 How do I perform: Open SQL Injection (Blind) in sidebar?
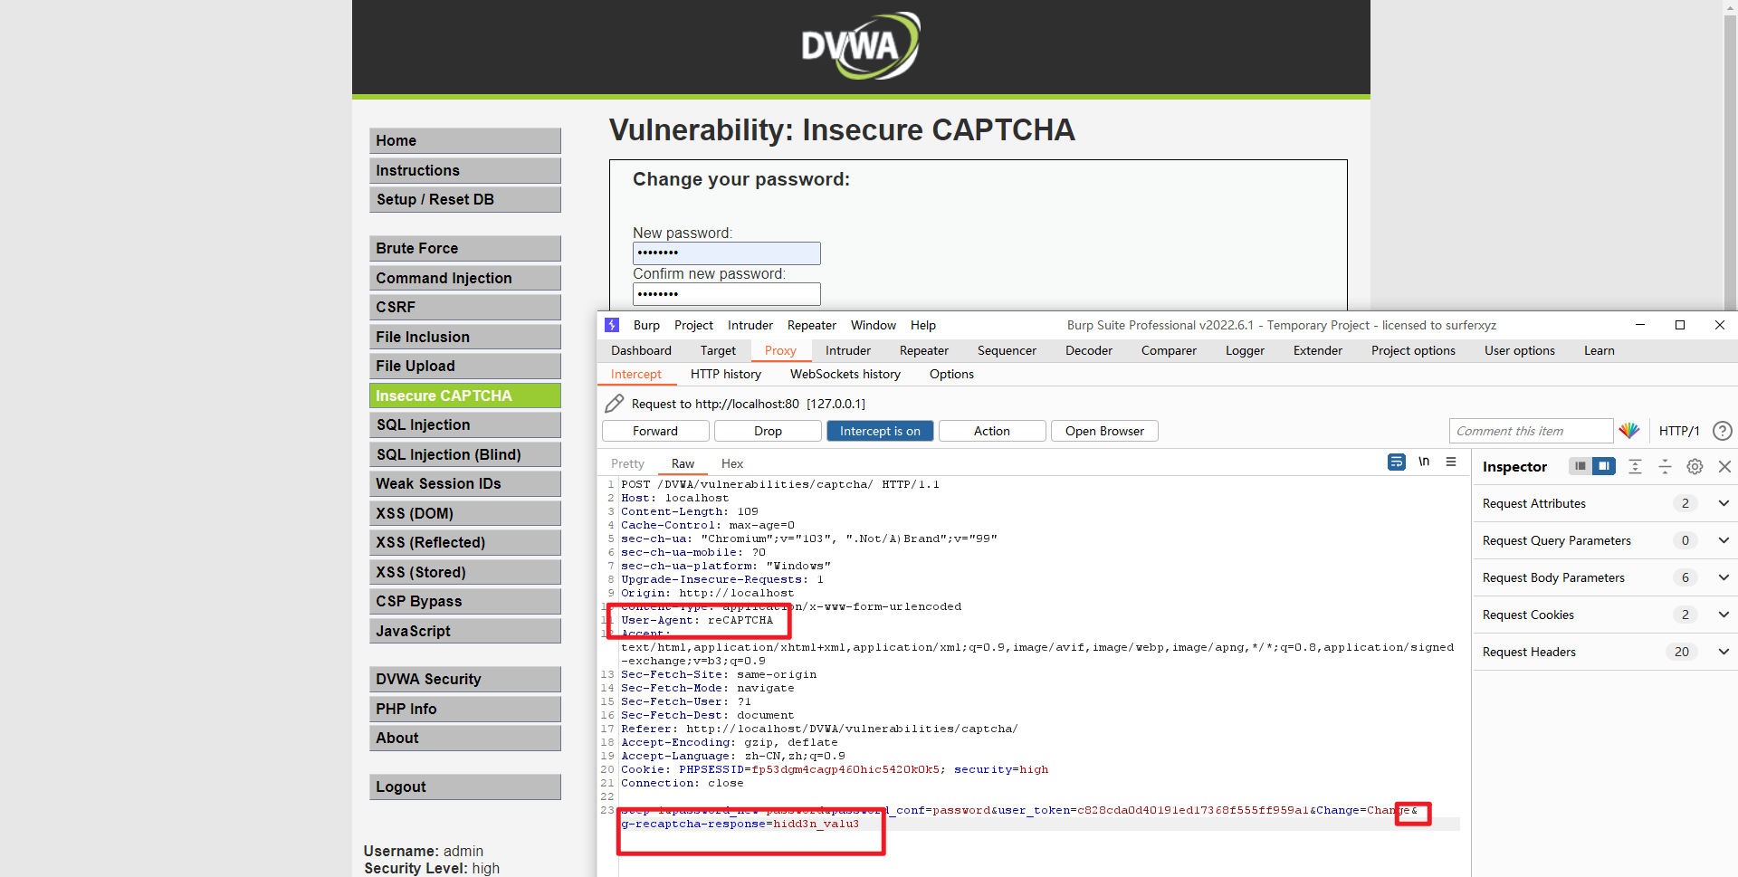click(465, 454)
